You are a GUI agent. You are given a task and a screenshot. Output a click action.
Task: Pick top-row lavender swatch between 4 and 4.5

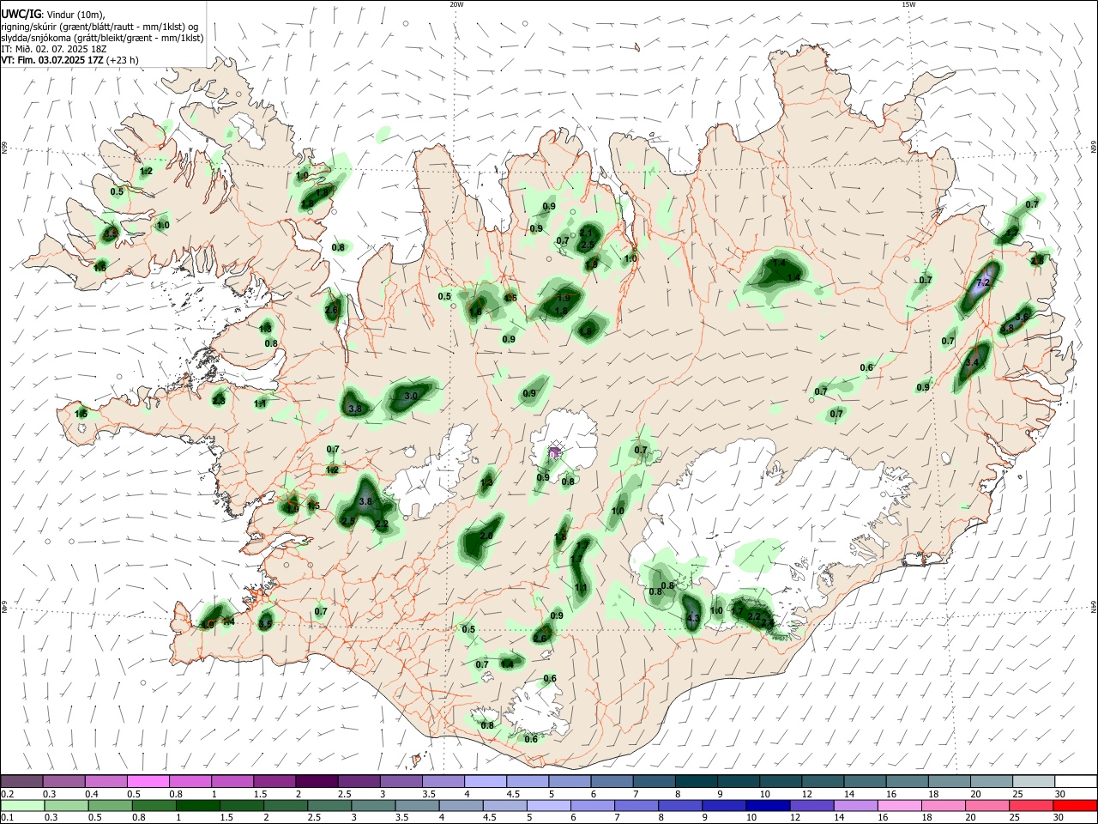pos(484,781)
